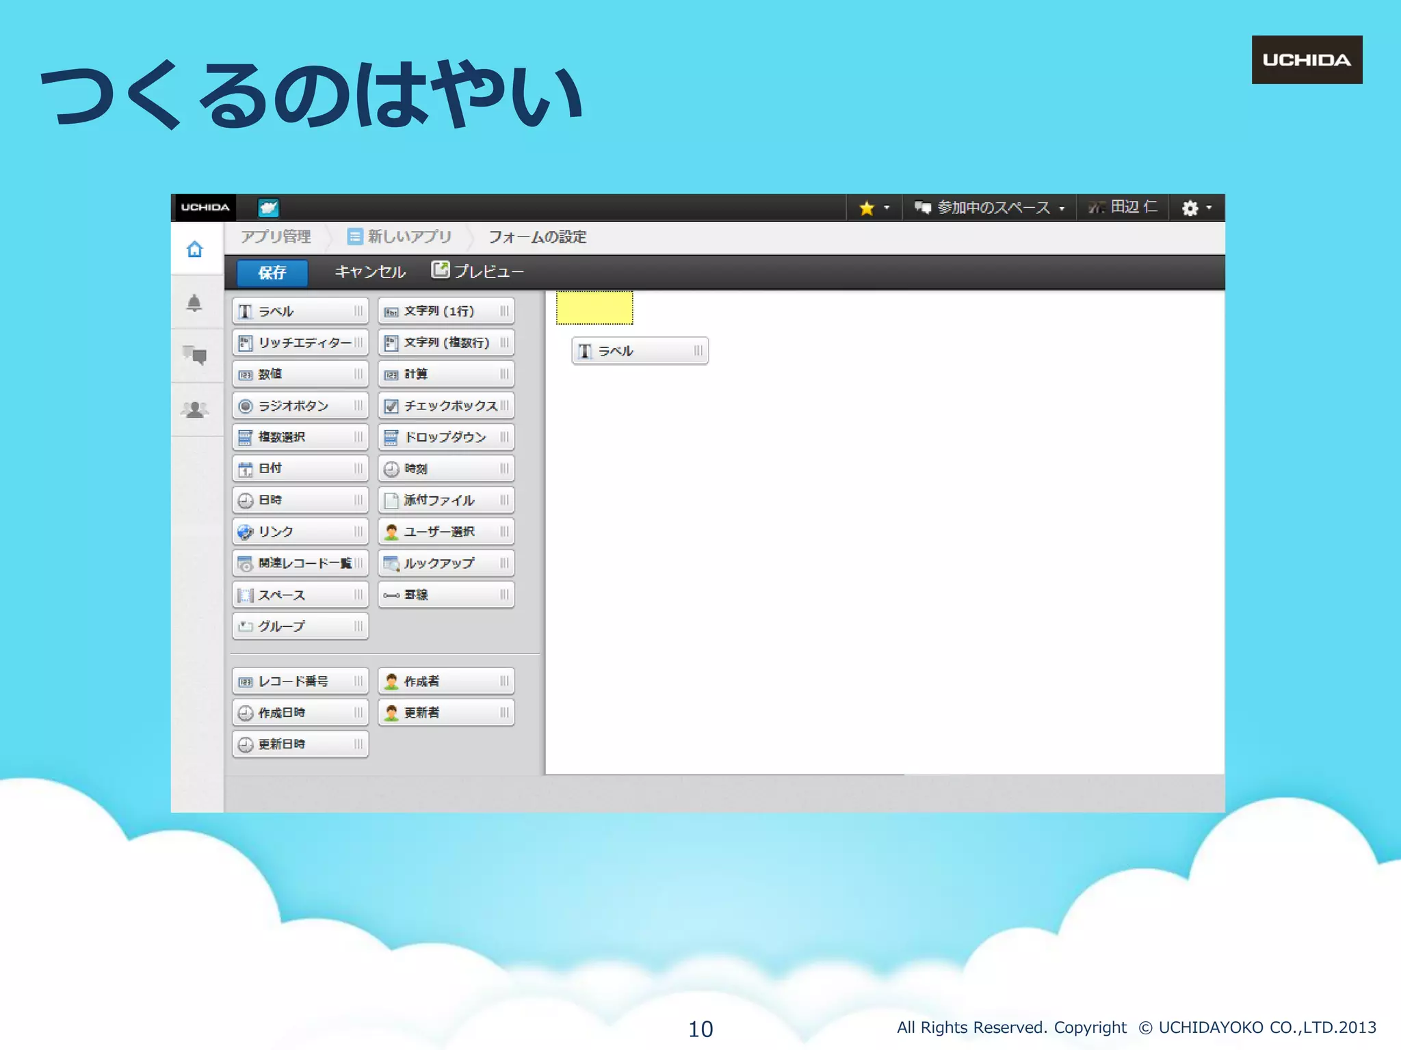
Task: Select the グループ field
Action: pos(300,626)
